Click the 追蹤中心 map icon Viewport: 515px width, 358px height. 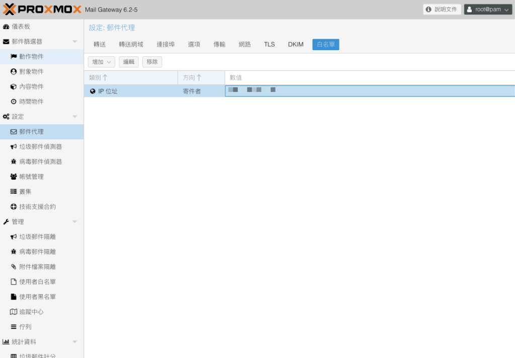(14, 312)
